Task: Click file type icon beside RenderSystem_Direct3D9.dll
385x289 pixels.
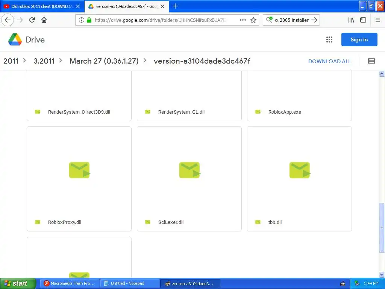Action: [x=38, y=112]
